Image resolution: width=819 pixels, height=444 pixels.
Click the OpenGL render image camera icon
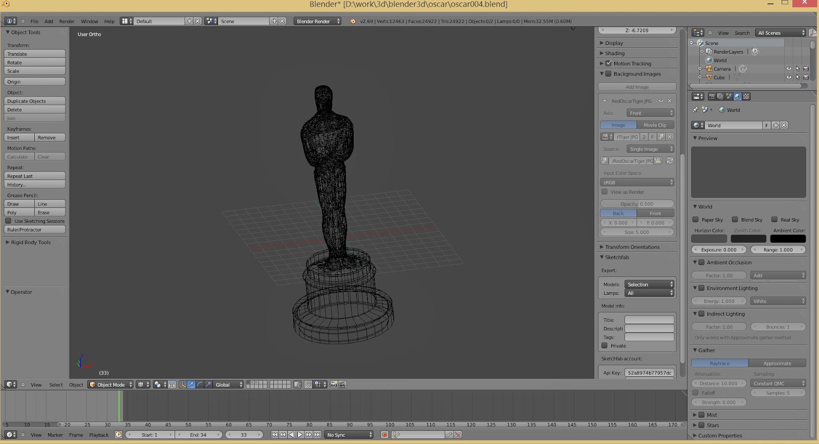[x=334, y=385]
